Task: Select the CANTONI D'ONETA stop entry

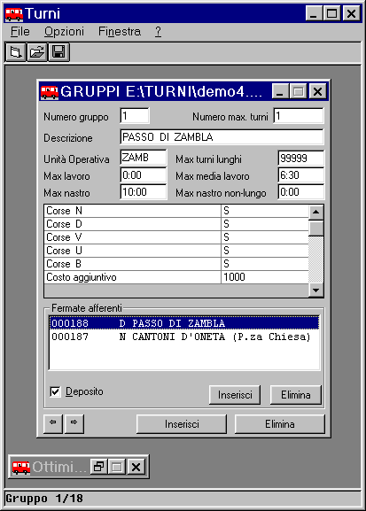Action: [183, 337]
